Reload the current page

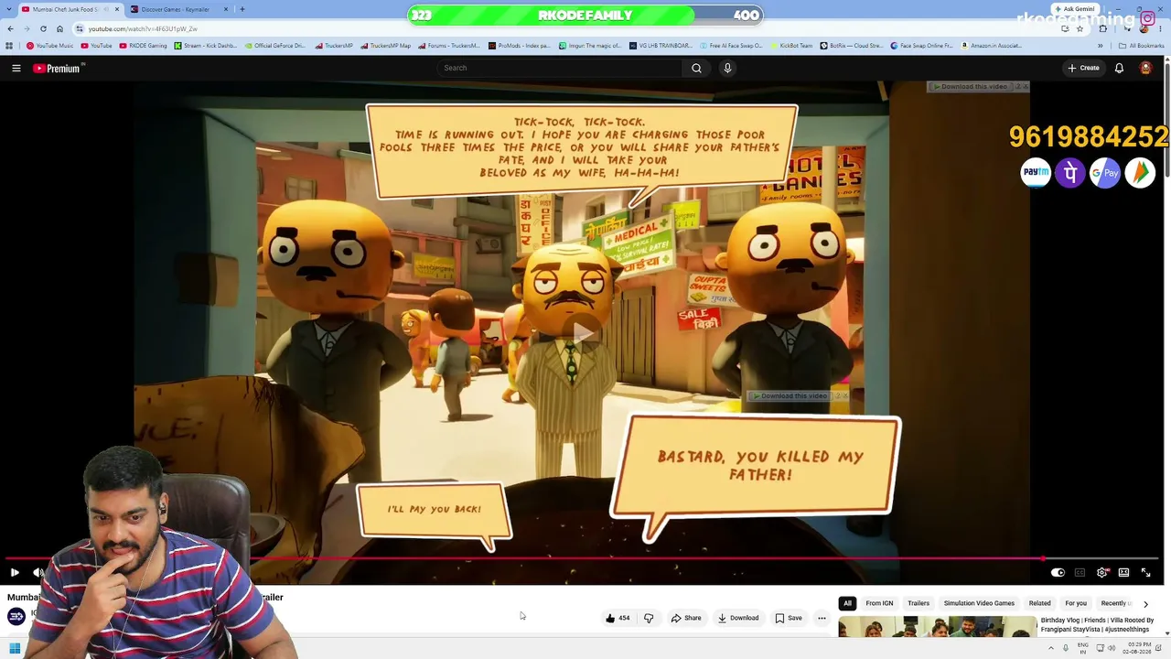pos(43,28)
